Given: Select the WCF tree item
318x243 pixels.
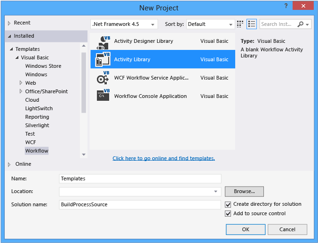Looking at the screenshot, I should click(x=31, y=142).
